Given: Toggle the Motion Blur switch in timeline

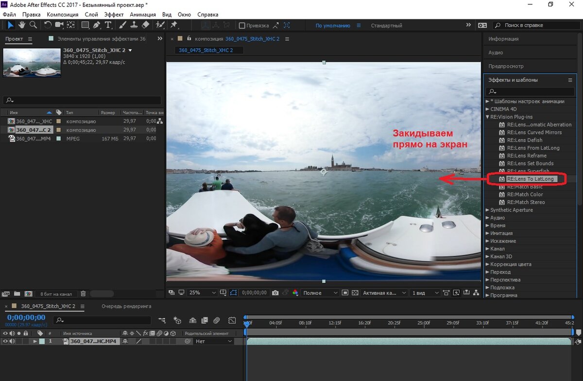Looking at the screenshot, I should 217,320.
